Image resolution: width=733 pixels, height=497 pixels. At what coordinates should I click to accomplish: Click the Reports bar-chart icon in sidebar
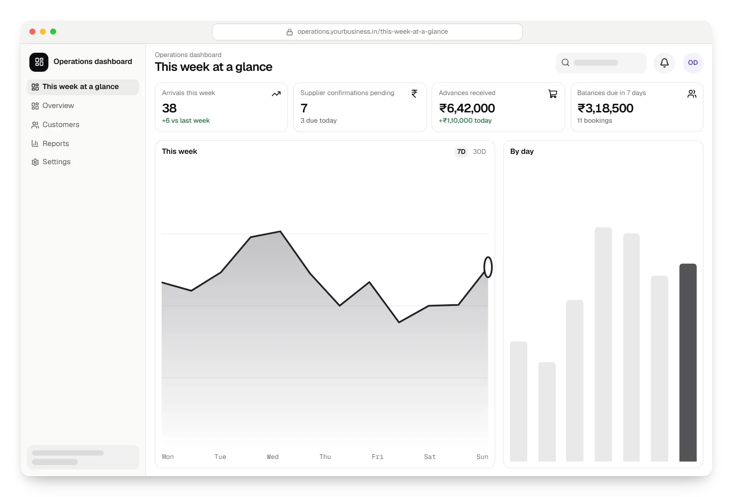tap(35, 143)
